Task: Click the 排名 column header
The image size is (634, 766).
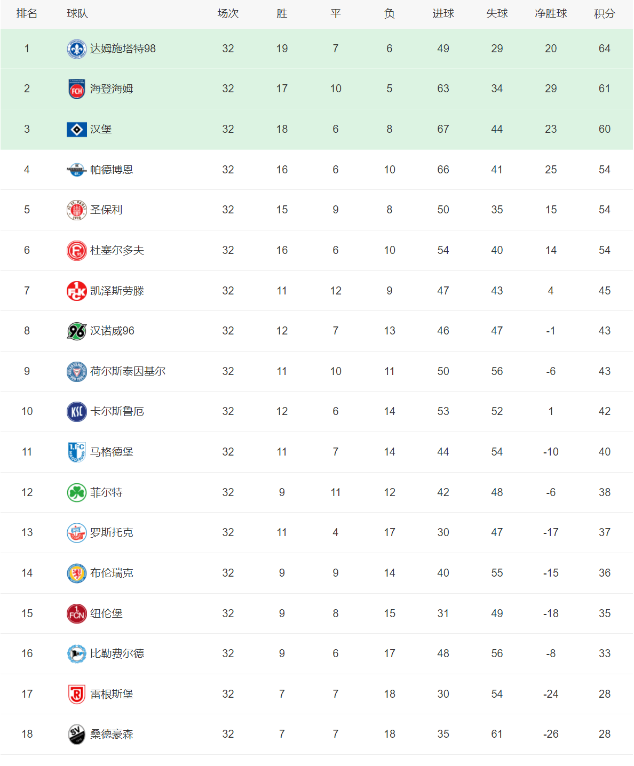Action: click(27, 14)
